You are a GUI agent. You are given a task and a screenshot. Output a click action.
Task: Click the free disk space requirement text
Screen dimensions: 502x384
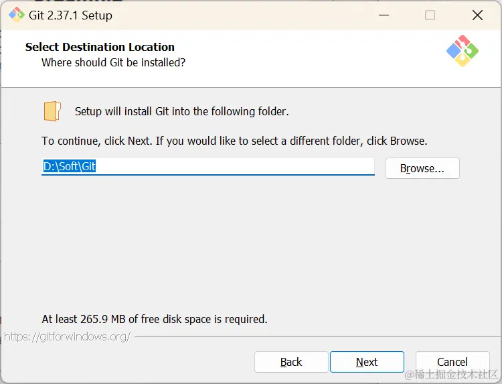pos(155,319)
